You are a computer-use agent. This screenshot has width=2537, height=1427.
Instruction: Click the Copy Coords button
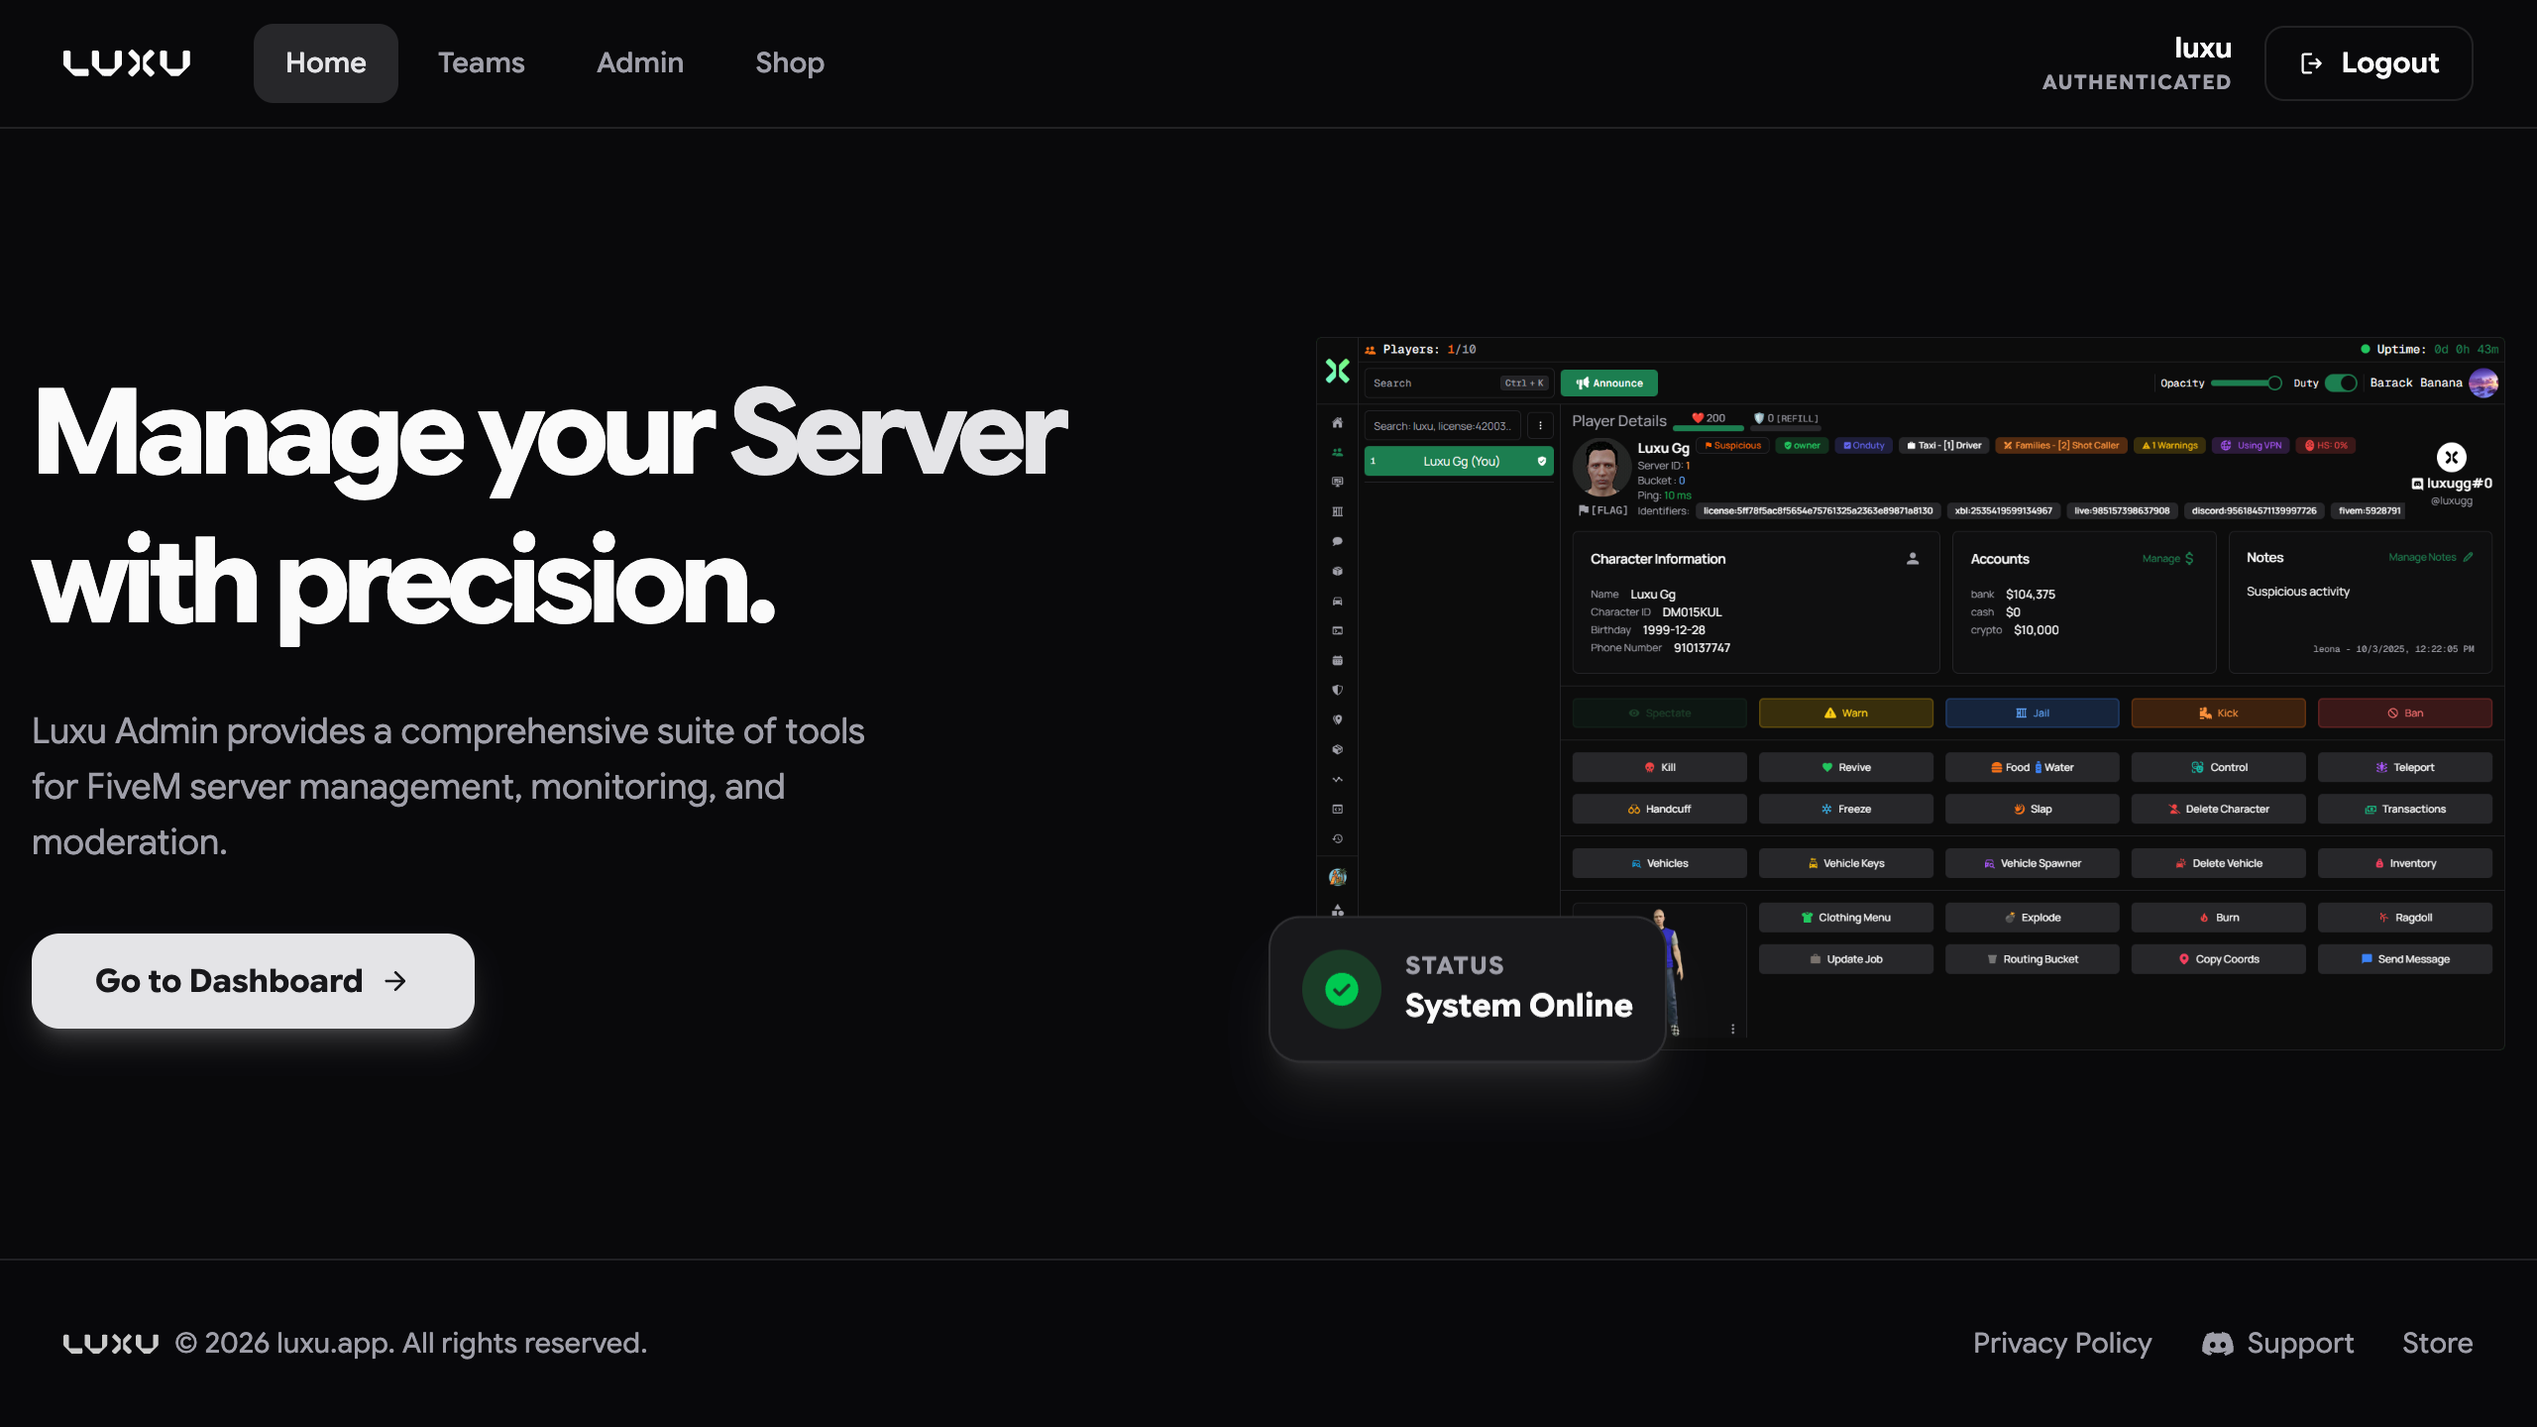click(2218, 959)
